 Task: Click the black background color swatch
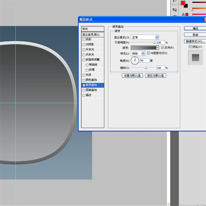click(185, 6)
